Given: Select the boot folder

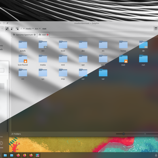Looking at the screenshot, I should (63, 46).
